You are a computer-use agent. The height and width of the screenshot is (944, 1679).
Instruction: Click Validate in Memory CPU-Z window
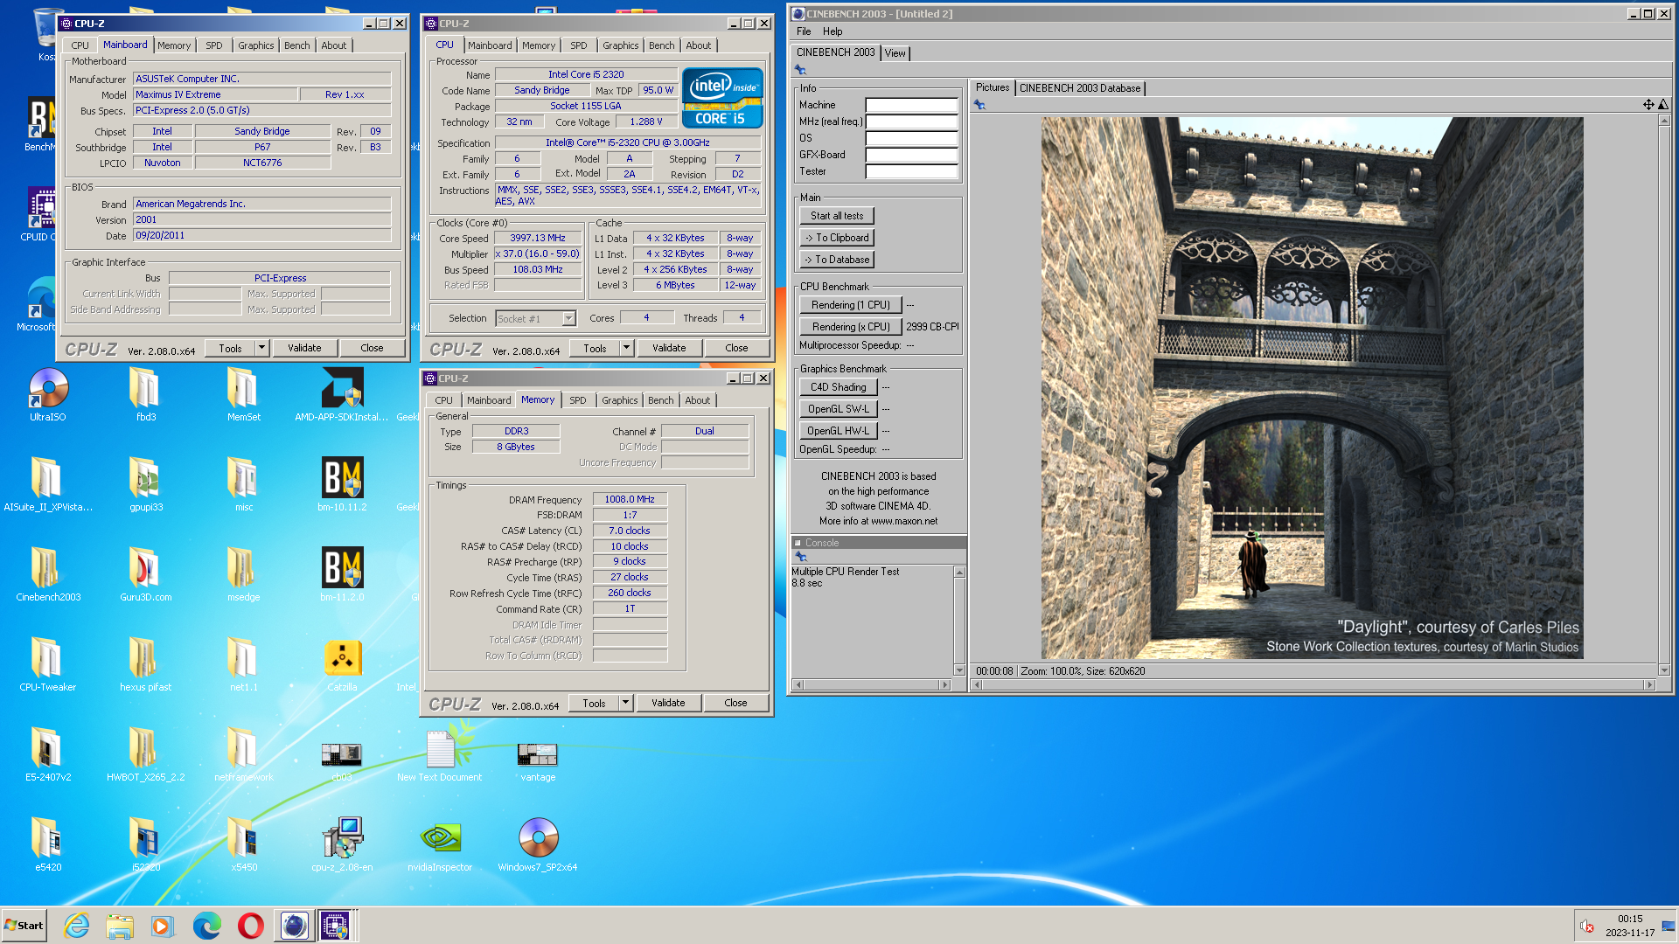tap(668, 703)
